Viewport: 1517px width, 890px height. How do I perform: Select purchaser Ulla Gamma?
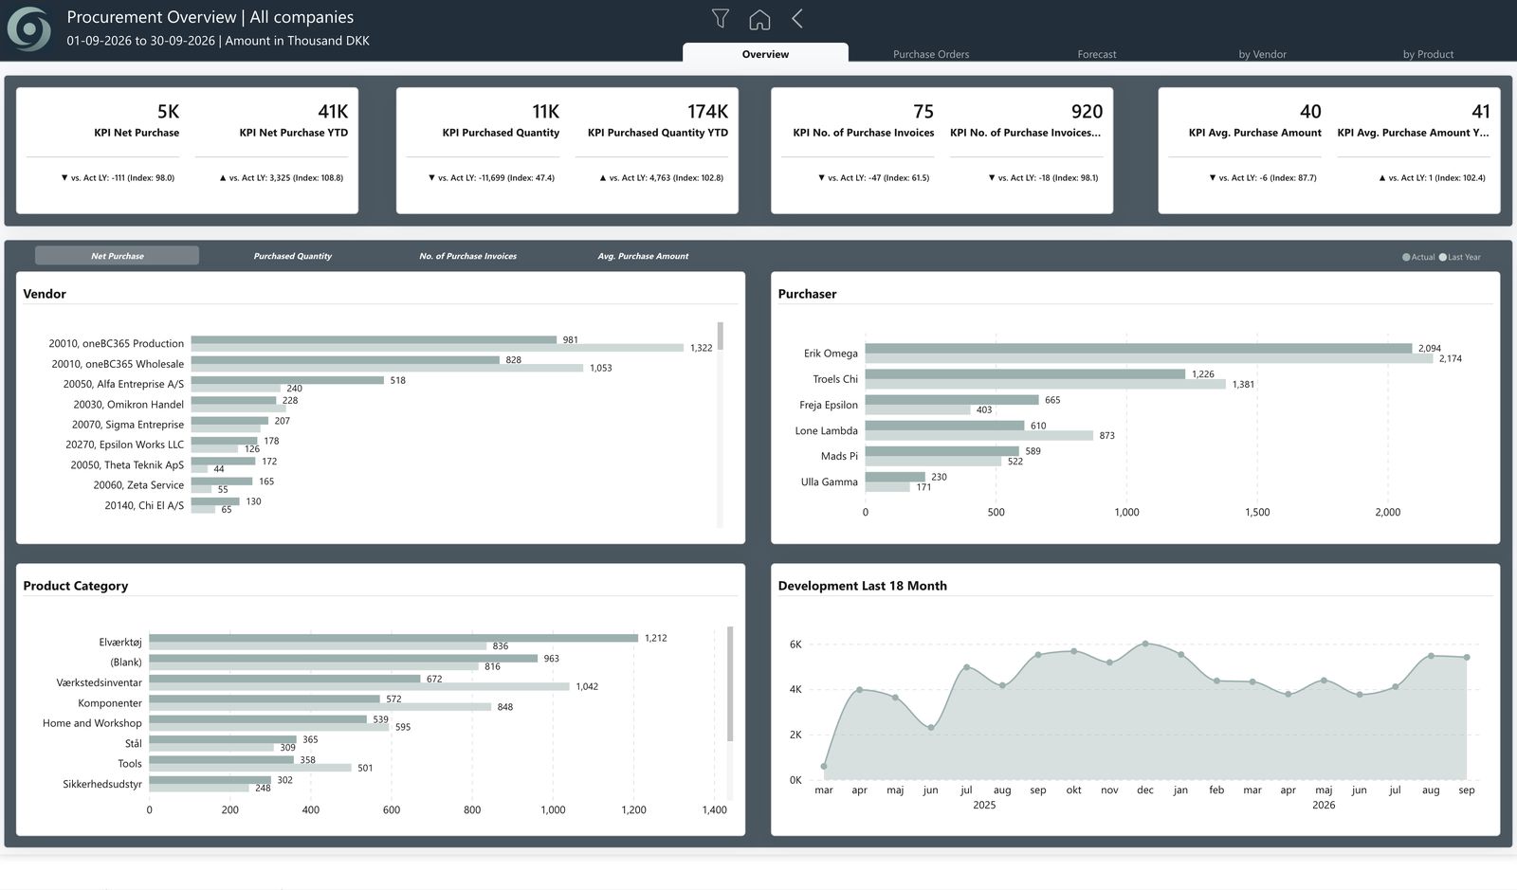pyautogui.click(x=829, y=481)
